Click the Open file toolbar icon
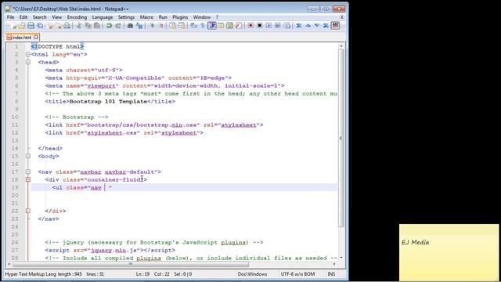Image resolution: width=501 pixels, height=282 pixels. coord(22,26)
